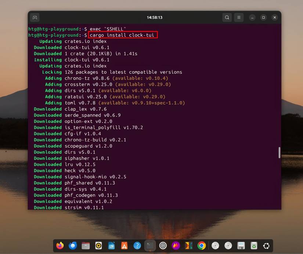Screen dimensions: 303x254
Task: Click the terminal search icon
Action: coord(227,18)
